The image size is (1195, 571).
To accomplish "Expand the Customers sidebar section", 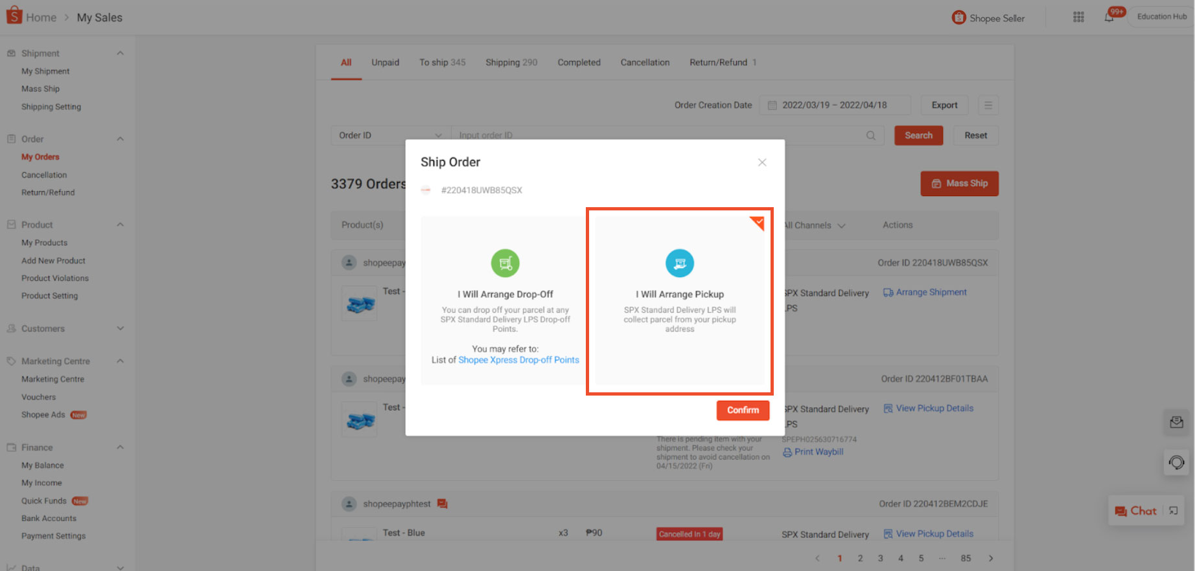I will pyautogui.click(x=120, y=328).
